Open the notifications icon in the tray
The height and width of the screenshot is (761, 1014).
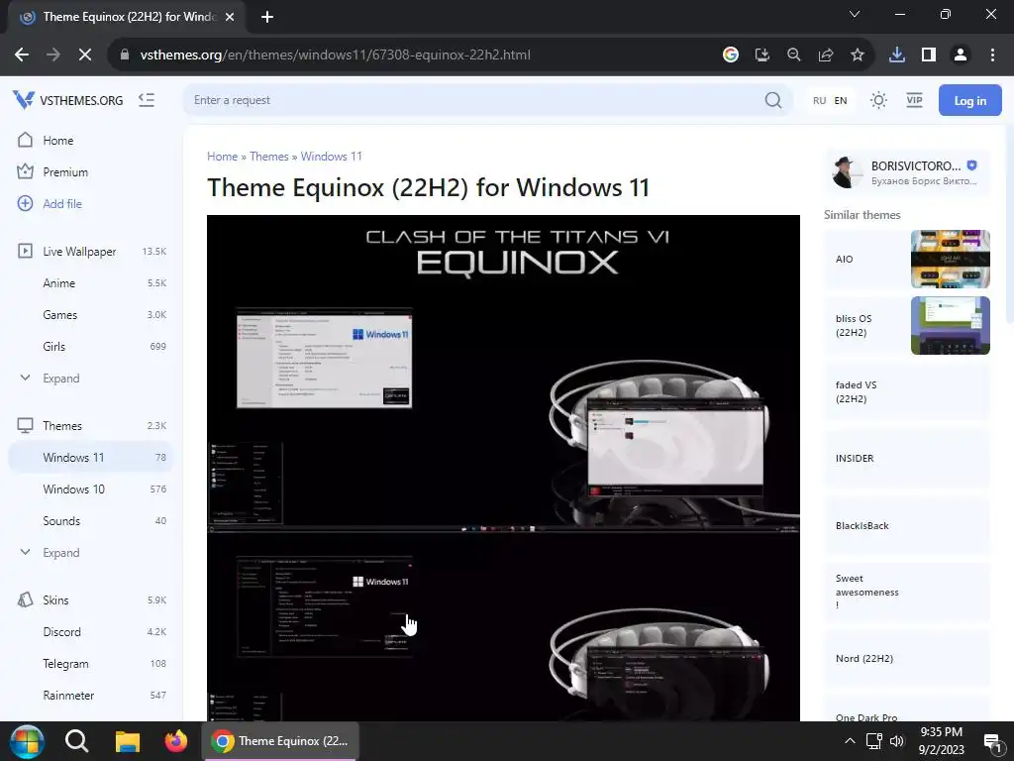(x=992, y=741)
